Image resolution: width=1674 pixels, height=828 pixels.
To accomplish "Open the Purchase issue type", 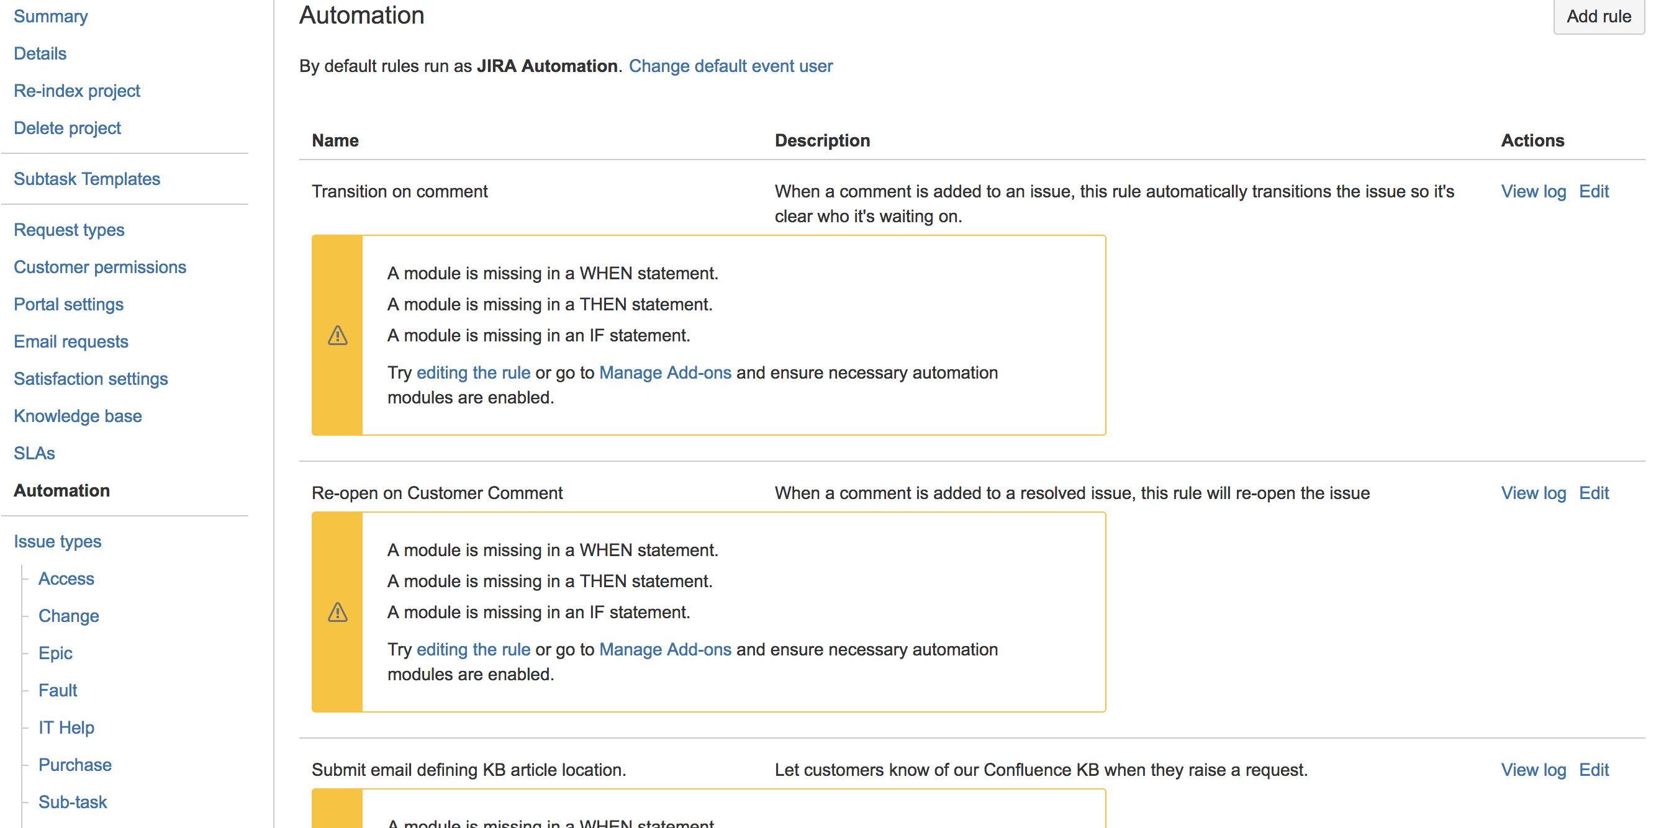I will point(75,765).
